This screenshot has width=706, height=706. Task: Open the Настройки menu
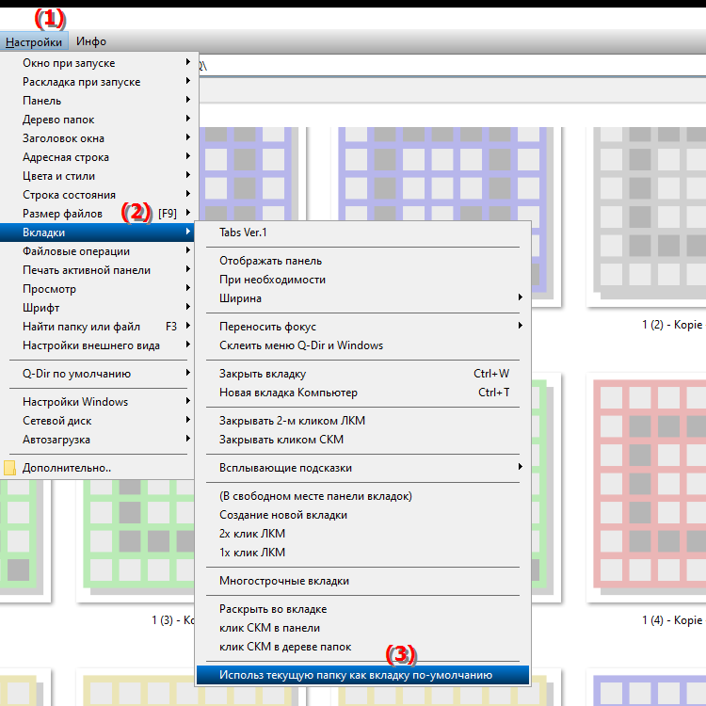point(34,41)
